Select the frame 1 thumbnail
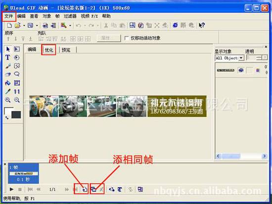 23,173
